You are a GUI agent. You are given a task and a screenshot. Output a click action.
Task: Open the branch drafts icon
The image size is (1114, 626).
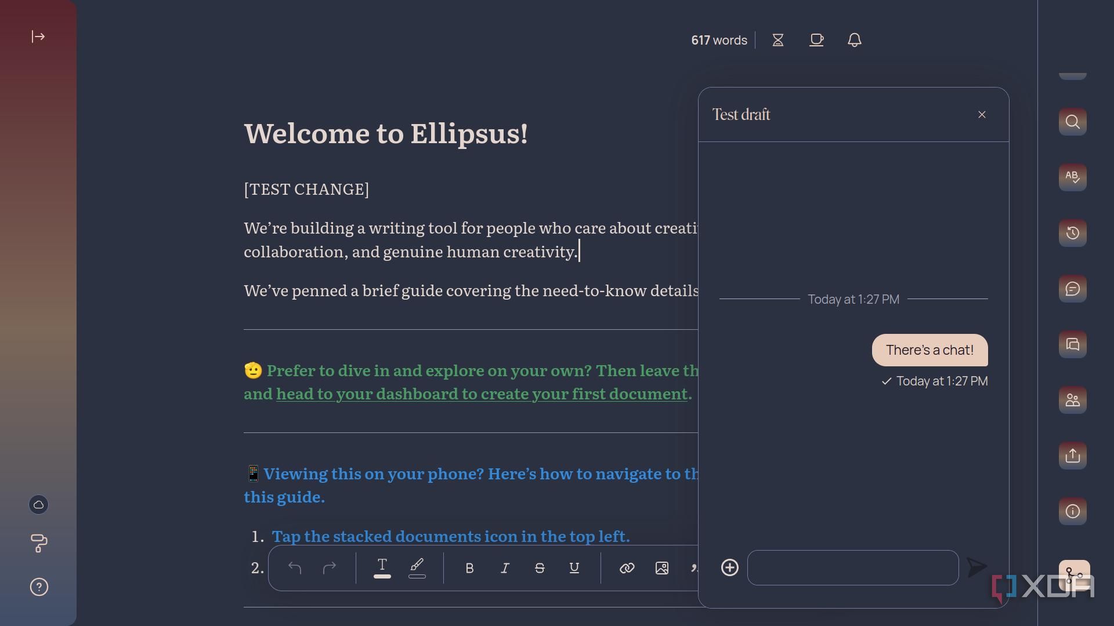(x=1074, y=575)
